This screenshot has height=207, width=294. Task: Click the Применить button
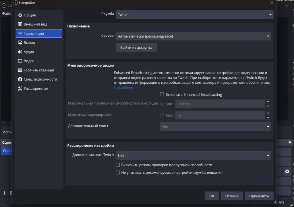(x=259, y=196)
